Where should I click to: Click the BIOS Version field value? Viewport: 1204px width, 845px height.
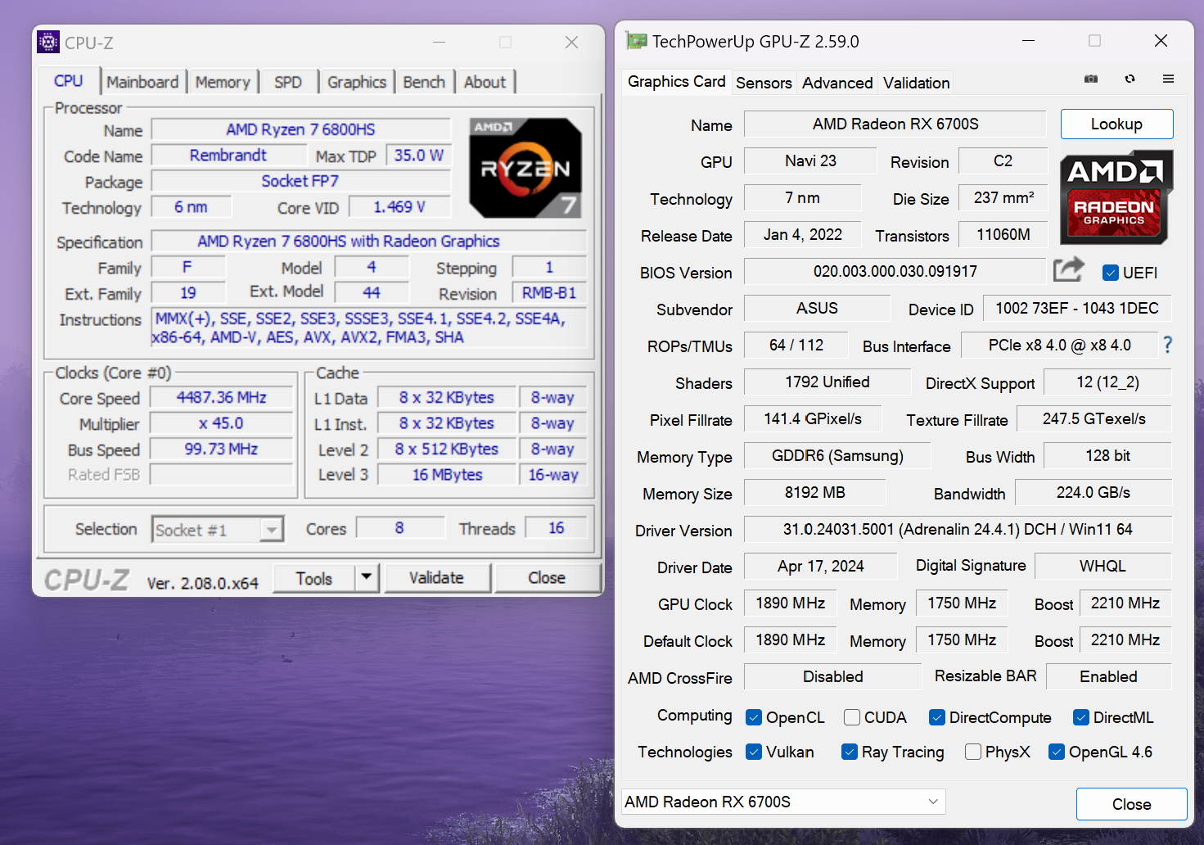click(895, 271)
